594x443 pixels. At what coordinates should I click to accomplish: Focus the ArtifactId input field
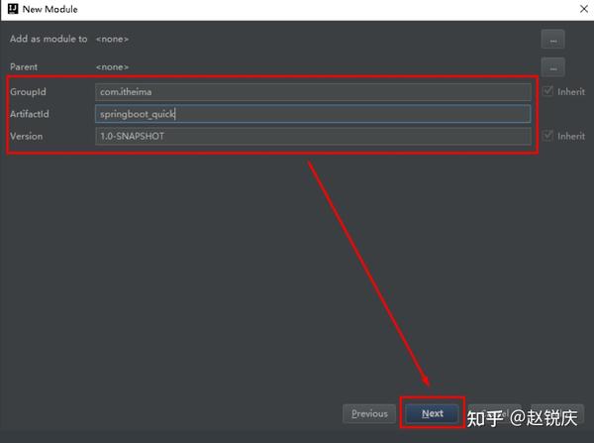tap(313, 114)
